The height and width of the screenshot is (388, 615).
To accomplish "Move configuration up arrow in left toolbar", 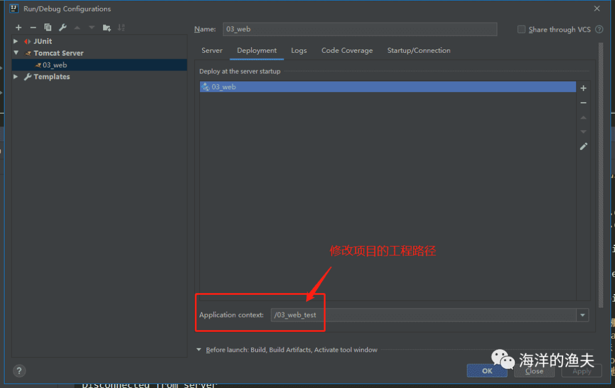I will click(77, 27).
